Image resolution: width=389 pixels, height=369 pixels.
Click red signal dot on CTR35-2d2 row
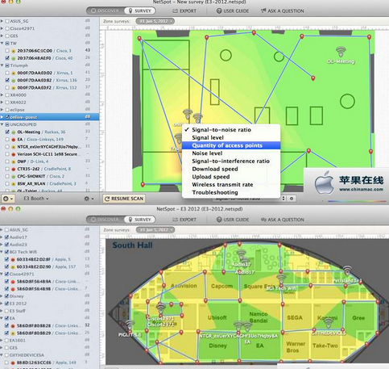point(13,169)
